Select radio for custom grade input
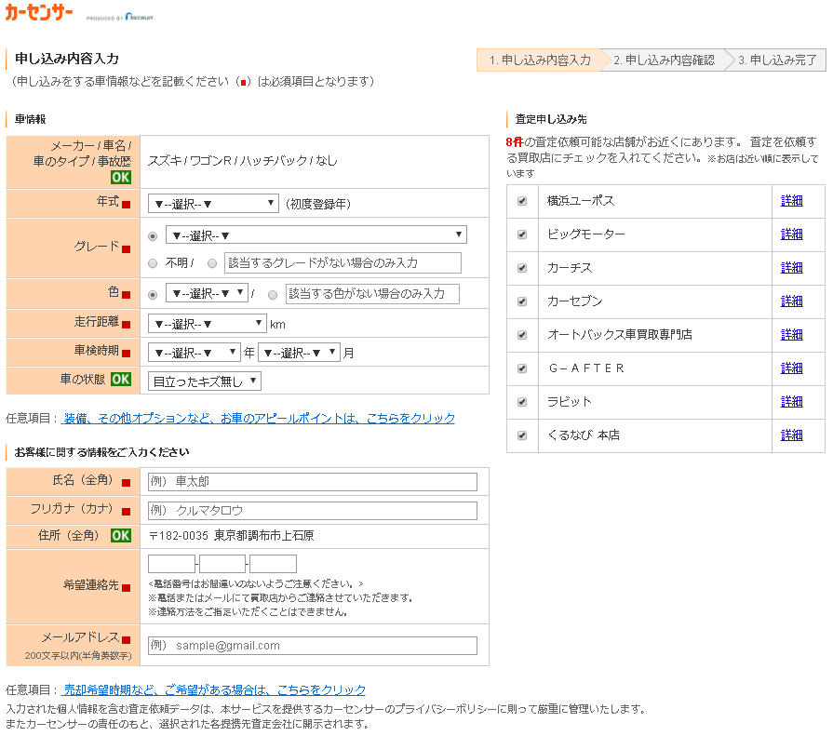833x736 pixels. point(212,263)
